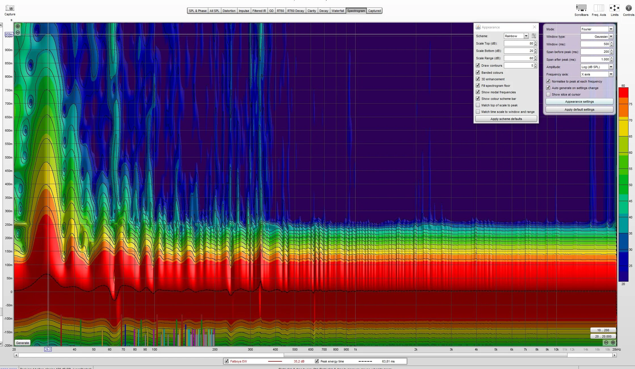635x369 pixels.
Task: Select the Filtered IR tab
Action: [x=259, y=11]
